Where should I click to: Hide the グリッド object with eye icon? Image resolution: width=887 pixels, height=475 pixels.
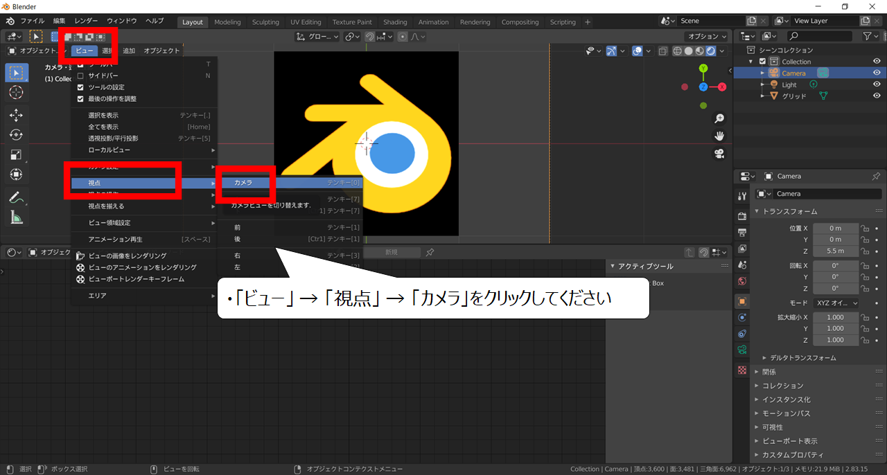click(x=877, y=96)
